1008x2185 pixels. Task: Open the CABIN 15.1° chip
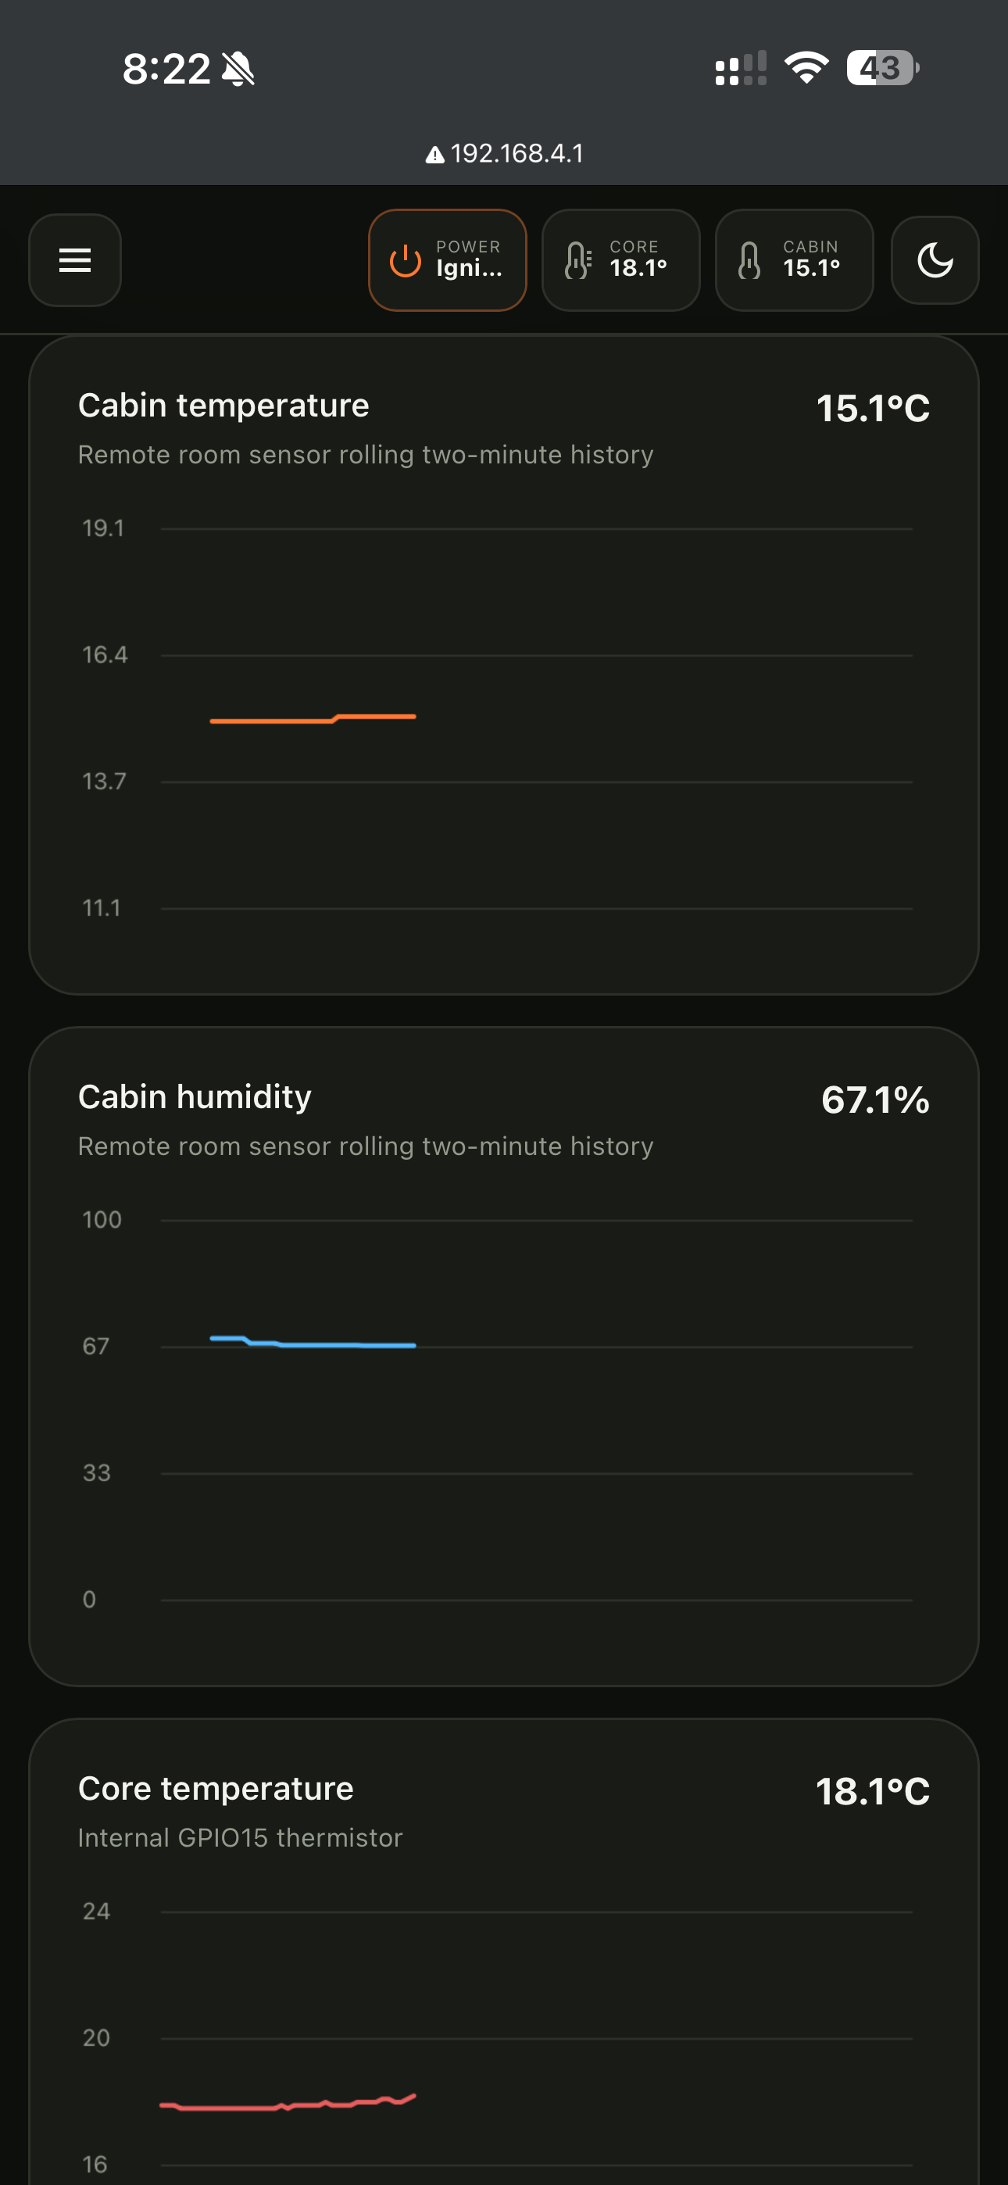click(794, 260)
